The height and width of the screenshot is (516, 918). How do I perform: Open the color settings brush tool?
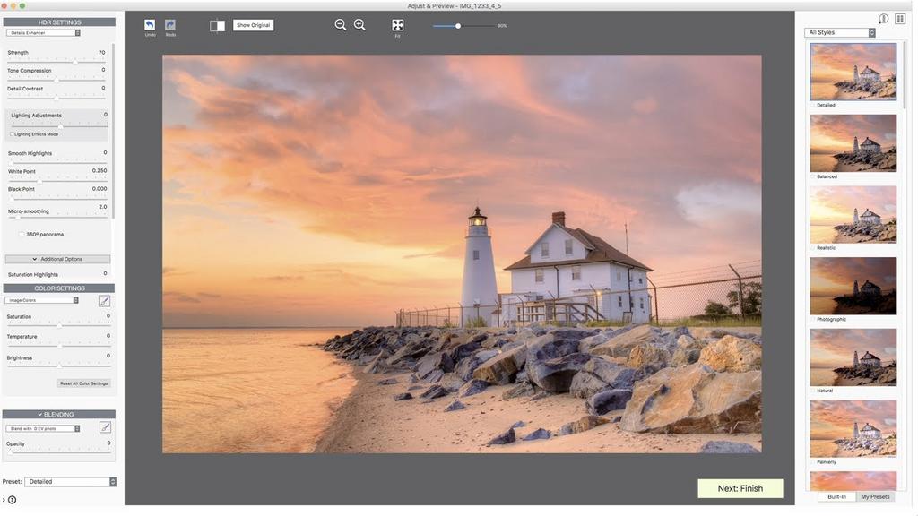[105, 301]
